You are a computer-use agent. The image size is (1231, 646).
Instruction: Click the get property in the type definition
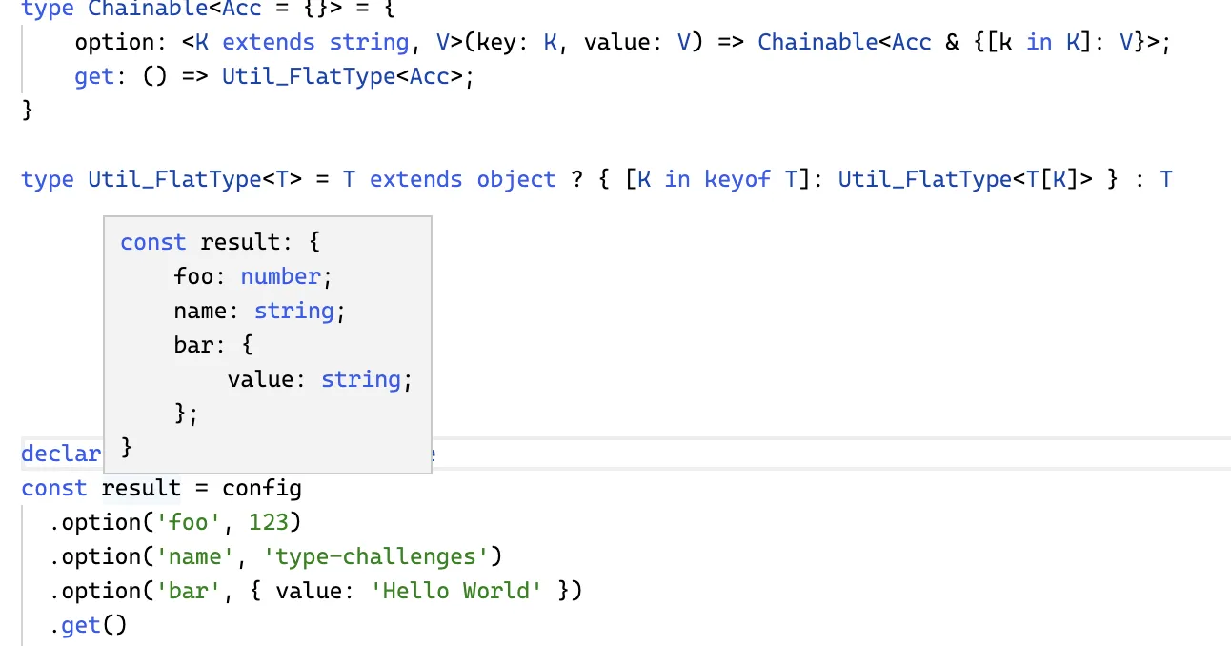click(94, 77)
